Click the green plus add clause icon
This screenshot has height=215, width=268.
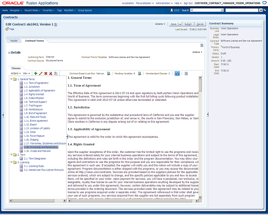tap(36, 73)
